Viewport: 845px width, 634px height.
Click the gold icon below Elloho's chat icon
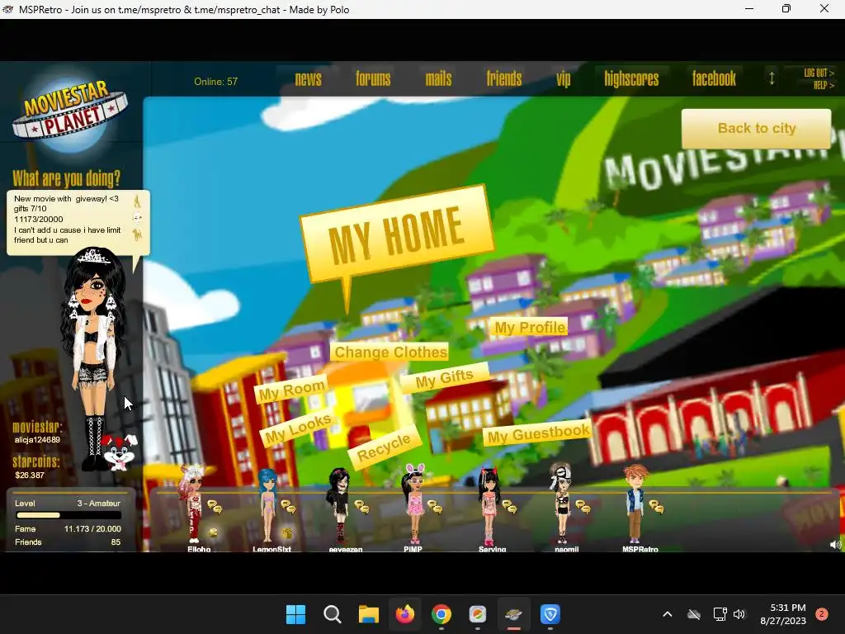click(x=214, y=533)
